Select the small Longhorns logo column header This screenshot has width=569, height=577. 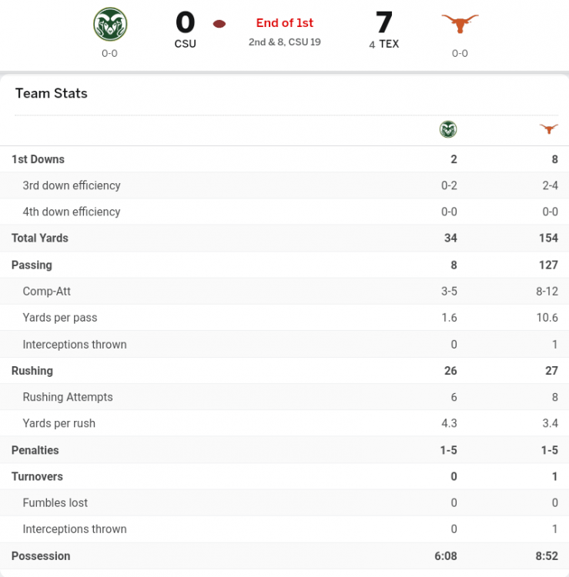pyautogui.click(x=548, y=129)
